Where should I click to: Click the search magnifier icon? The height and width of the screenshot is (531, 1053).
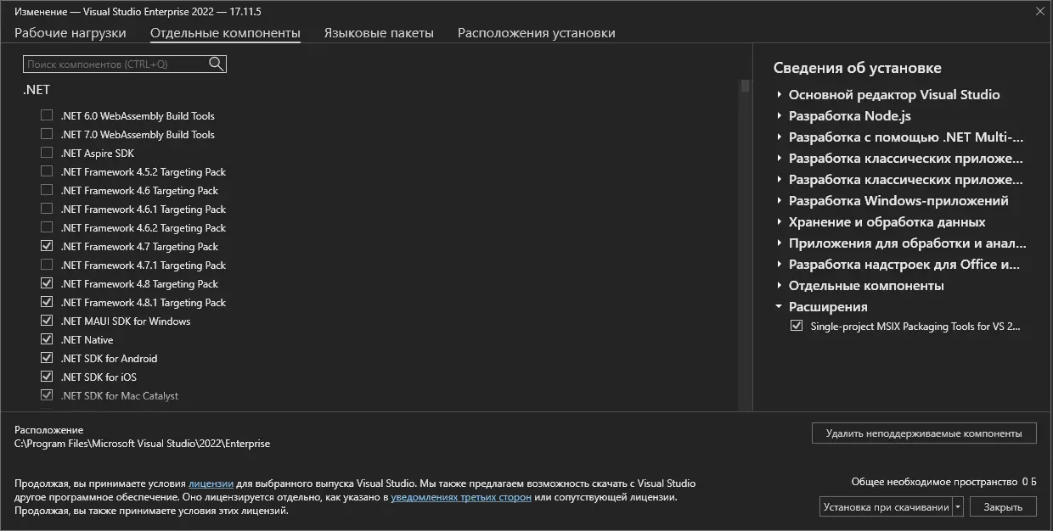(x=216, y=64)
